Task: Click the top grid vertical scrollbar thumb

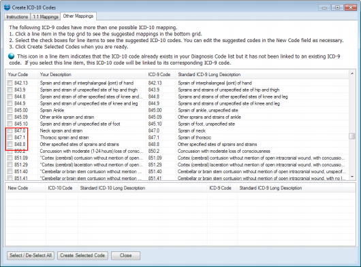Action: coord(351,136)
